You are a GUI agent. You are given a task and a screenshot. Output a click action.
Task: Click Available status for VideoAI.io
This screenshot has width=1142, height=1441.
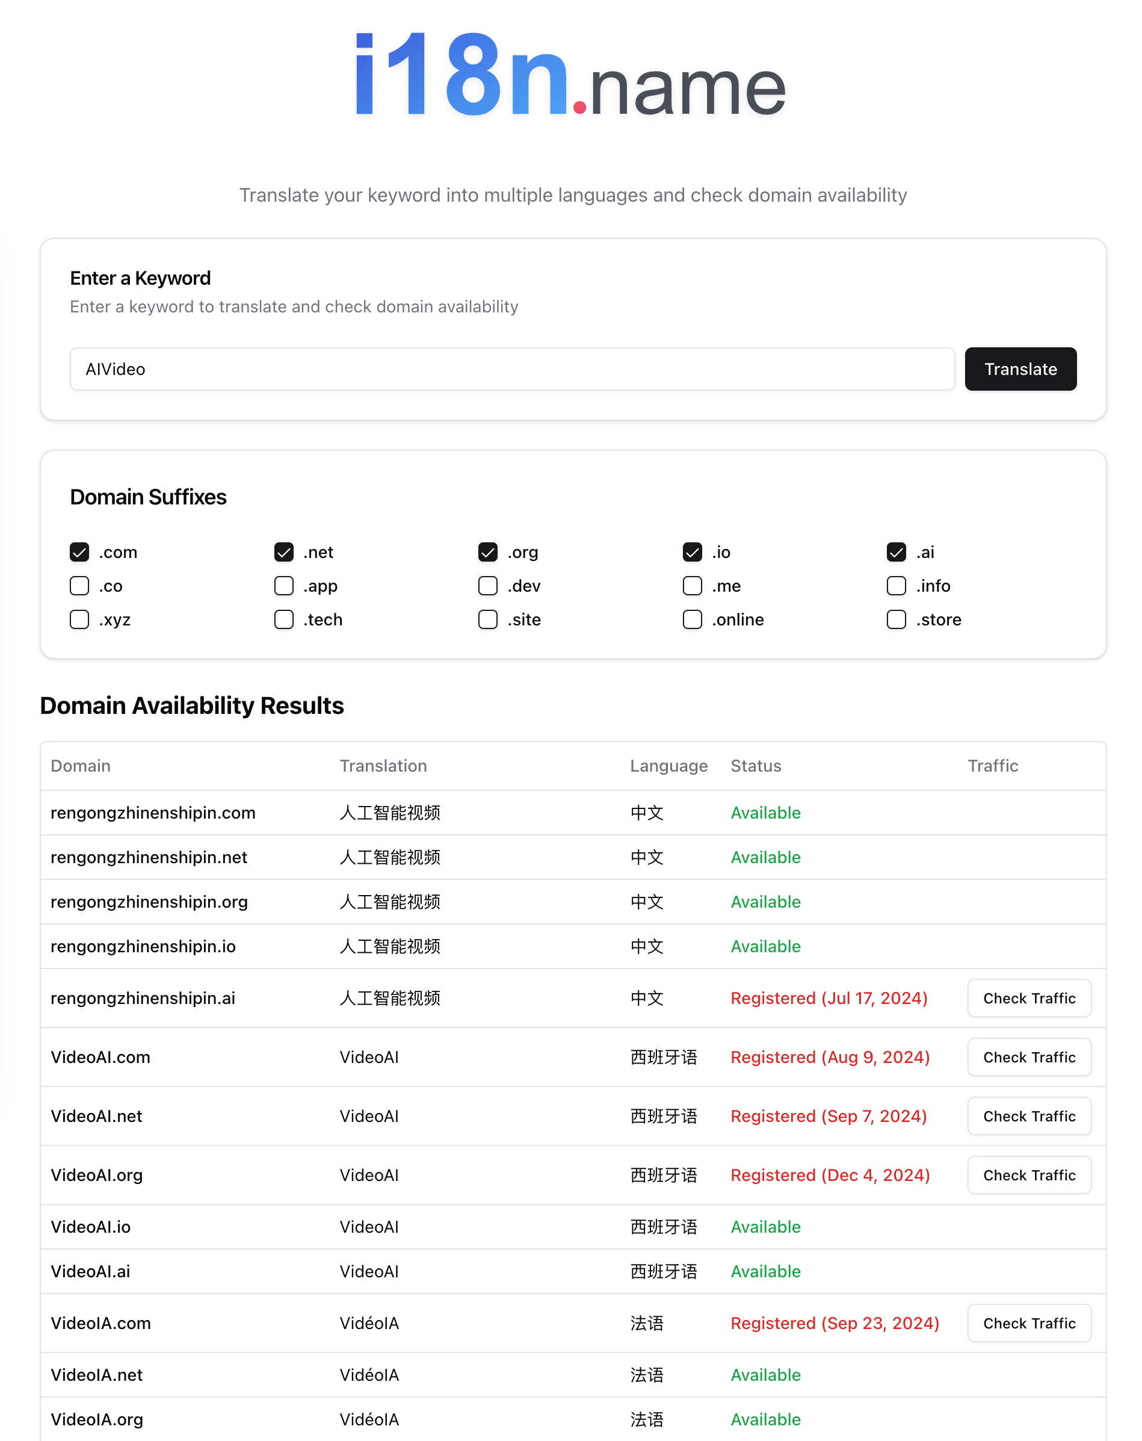[x=766, y=1227]
